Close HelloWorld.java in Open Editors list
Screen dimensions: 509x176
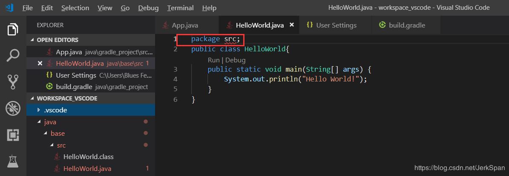40,64
